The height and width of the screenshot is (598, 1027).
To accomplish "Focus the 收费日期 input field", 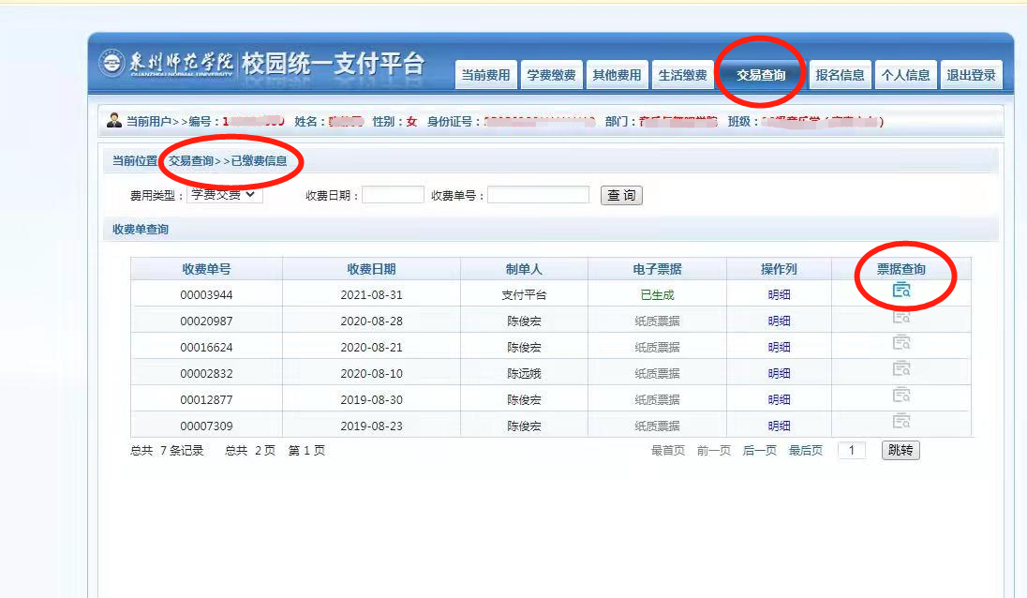I will 393,195.
